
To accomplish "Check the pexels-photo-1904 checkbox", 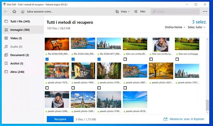I will 73,88.
